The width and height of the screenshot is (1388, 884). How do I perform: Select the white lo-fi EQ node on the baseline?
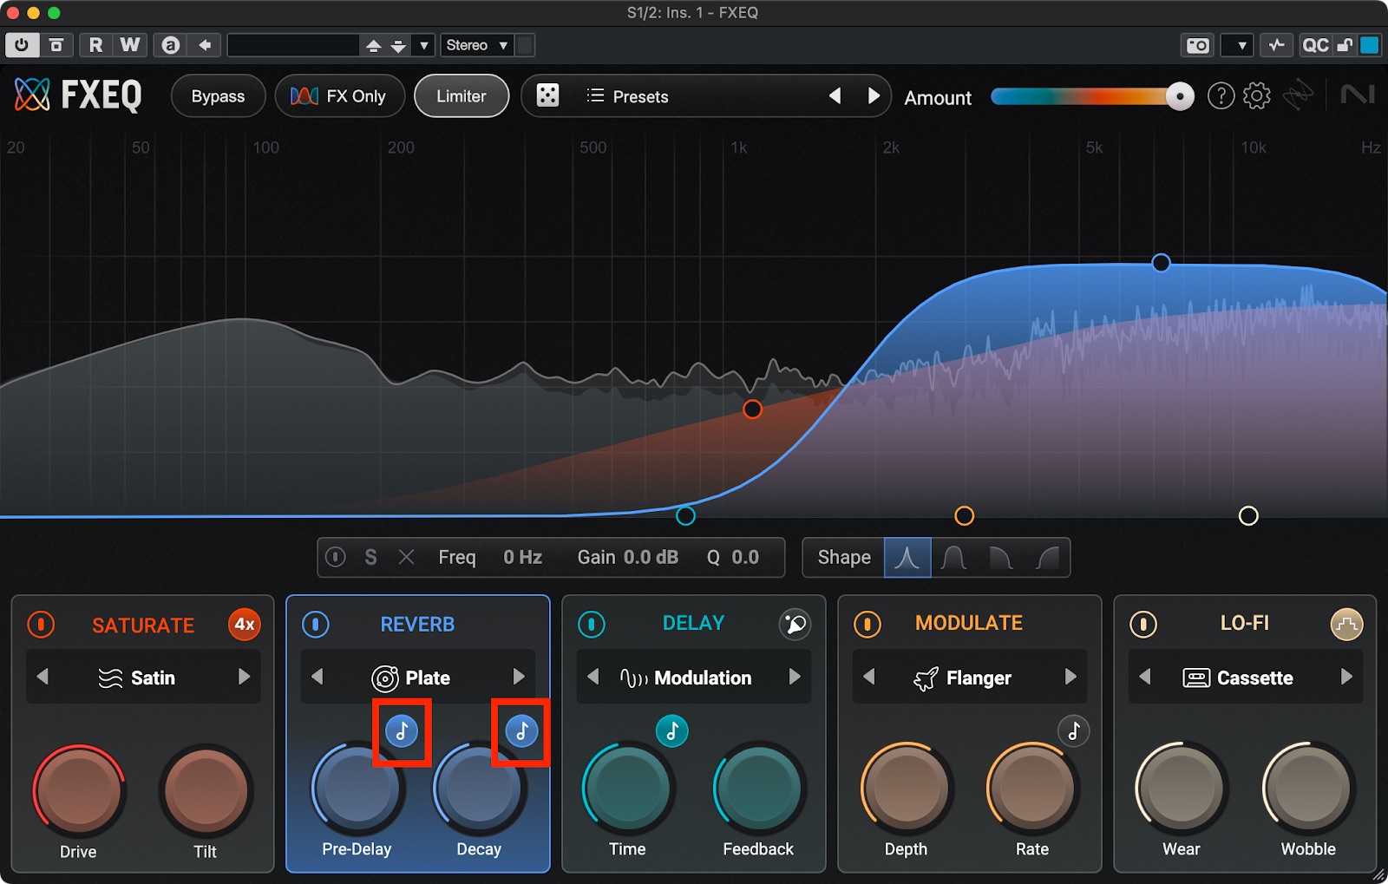[x=1248, y=516]
